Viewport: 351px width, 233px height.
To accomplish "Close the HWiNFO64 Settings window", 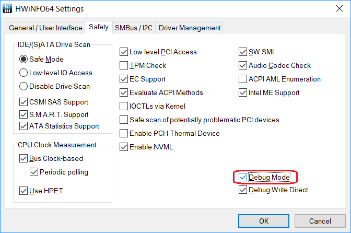I will click(340, 8).
